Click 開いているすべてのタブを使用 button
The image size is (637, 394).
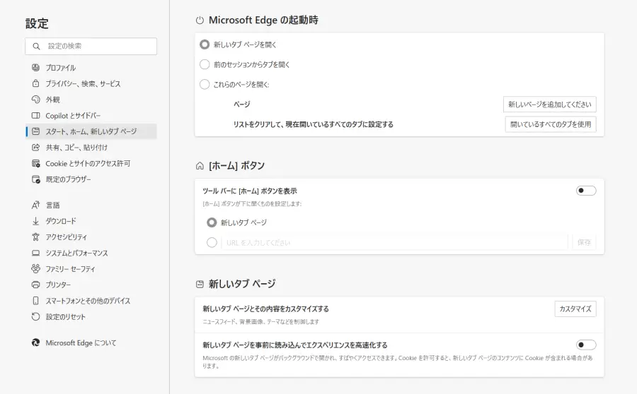click(x=551, y=124)
